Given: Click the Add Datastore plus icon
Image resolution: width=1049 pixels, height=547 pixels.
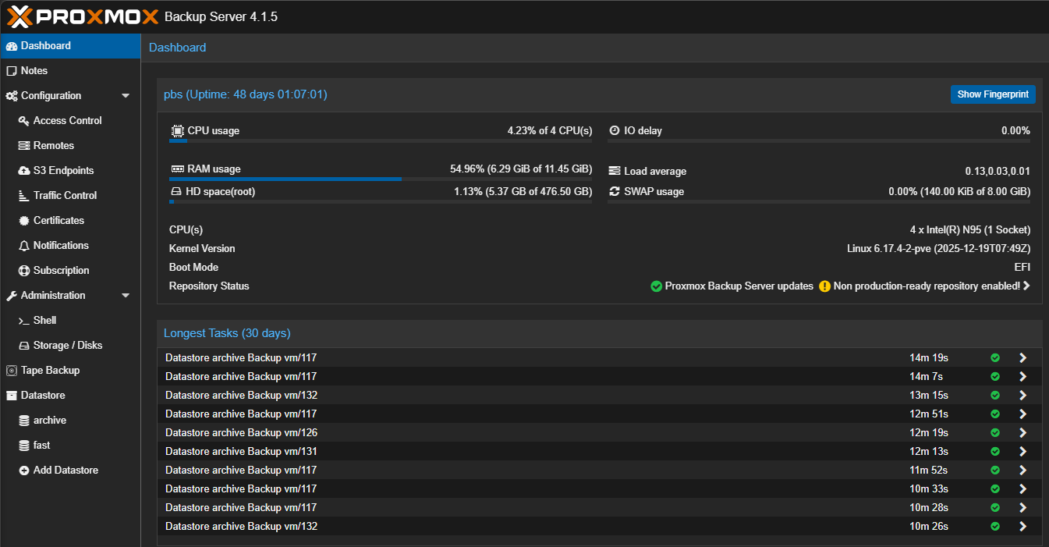Looking at the screenshot, I should 24,471.
